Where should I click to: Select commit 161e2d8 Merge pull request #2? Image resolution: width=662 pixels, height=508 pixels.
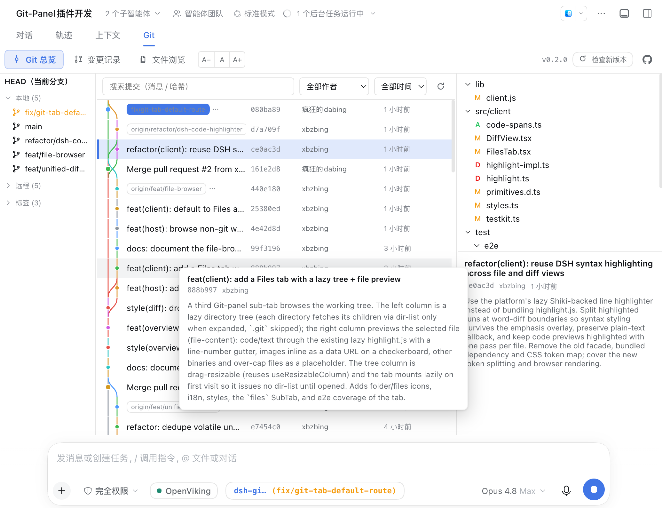(x=274, y=169)
